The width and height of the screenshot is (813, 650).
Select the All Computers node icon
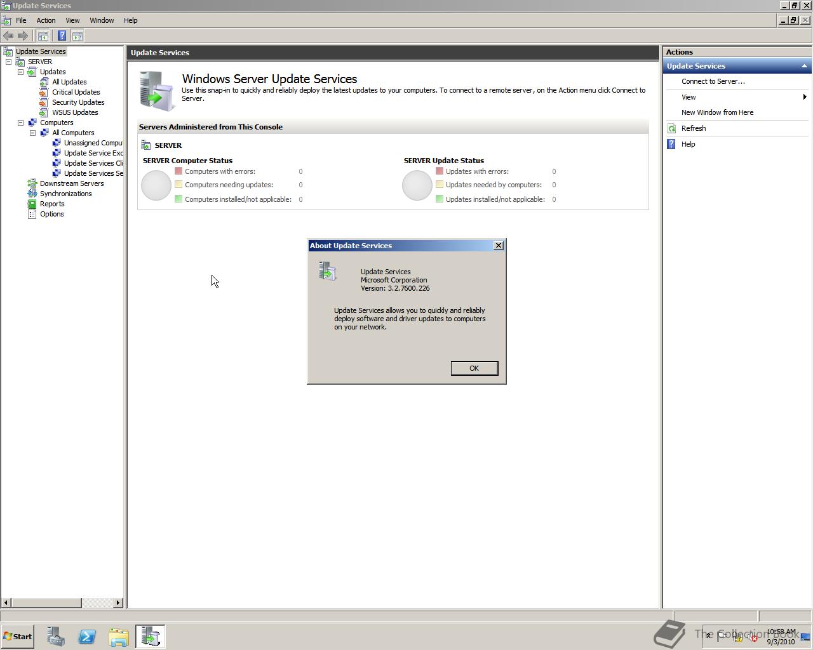(44, 133)
